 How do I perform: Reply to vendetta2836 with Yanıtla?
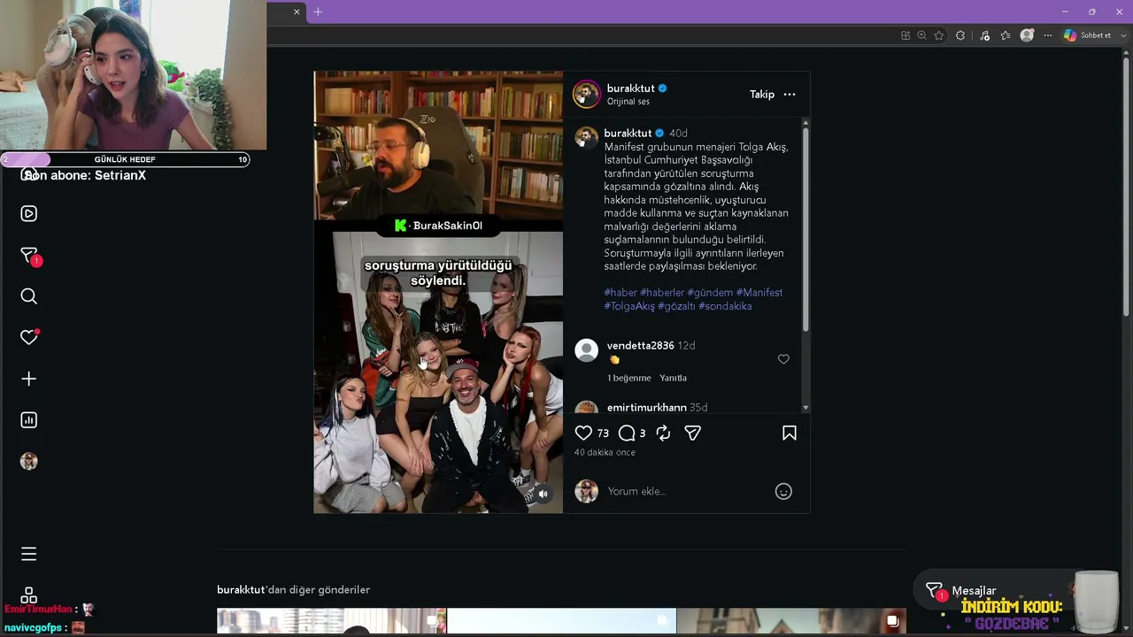tap(673, 378)
